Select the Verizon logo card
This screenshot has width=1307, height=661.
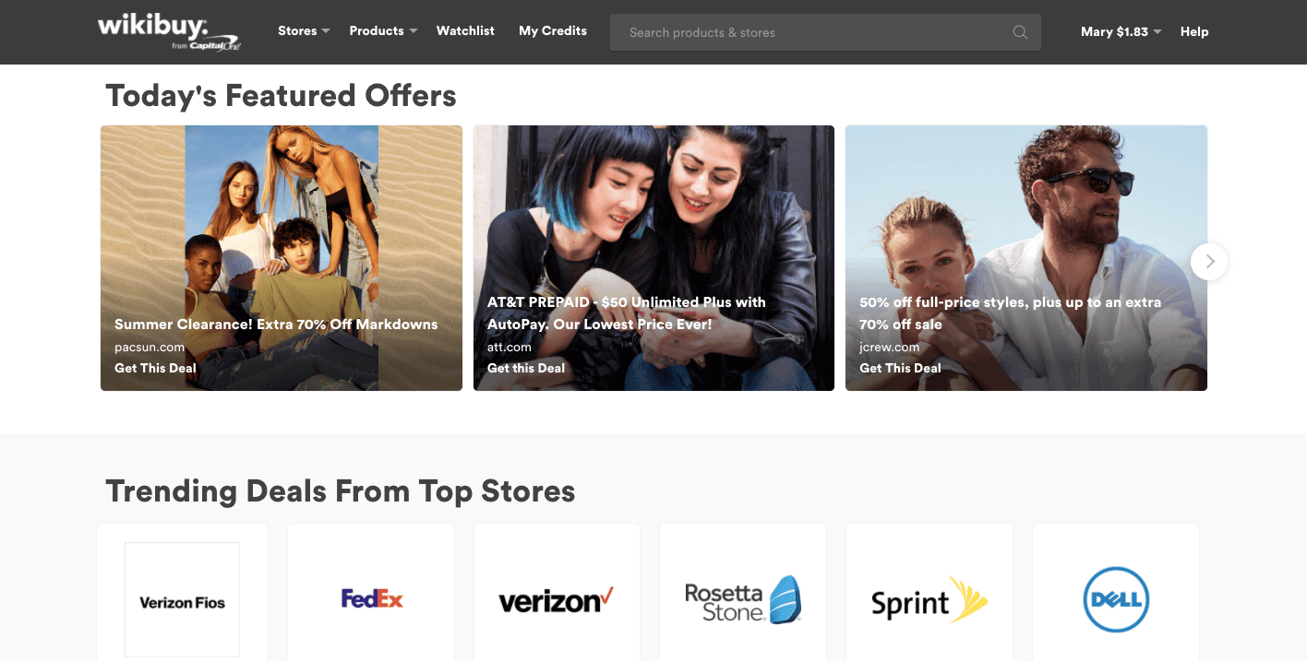[557, 592]
